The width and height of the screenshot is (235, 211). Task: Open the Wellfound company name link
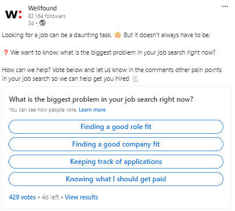pyautogui.click(x=42, y=8)
